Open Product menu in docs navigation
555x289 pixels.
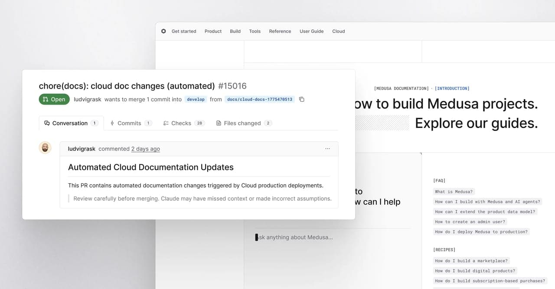(213, 31)
